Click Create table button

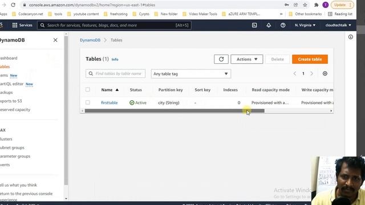310,59
